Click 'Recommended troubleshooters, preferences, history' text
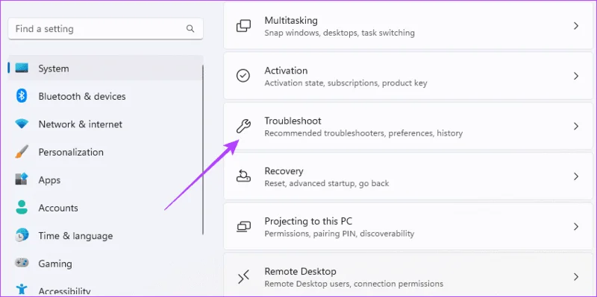Screen dimensions: 597x297 click(363, 133)
